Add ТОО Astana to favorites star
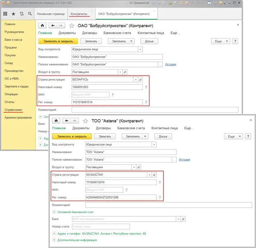This screenshot has height=248, width=256. pos(85,121)
